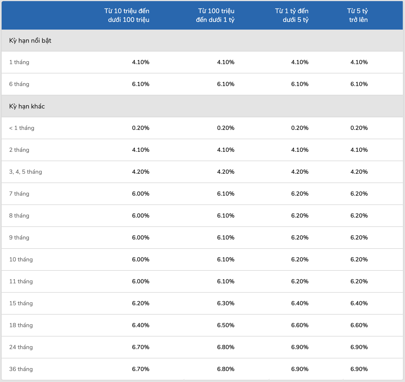405x382 pixels.
Task: Select the 'Từ 100 triệu đến dưới 1 tỷ' header
Action: [x=215, y=15]
